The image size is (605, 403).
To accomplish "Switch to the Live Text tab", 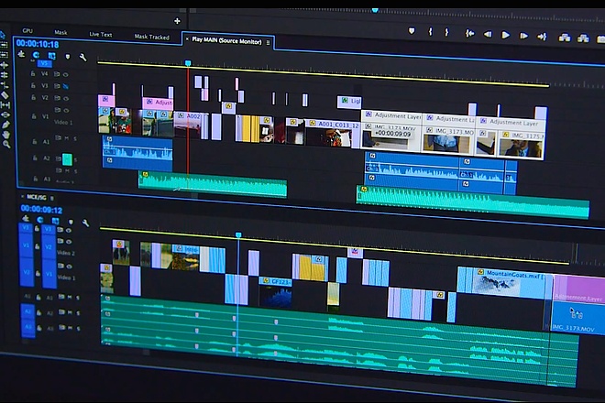I will (x=100, y=34).
